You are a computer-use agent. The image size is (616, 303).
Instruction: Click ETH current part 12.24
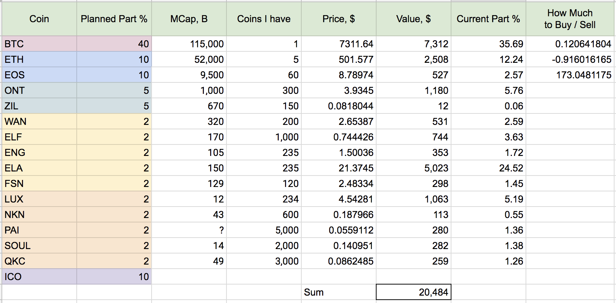pyautogui.click(x=489, y=59)
